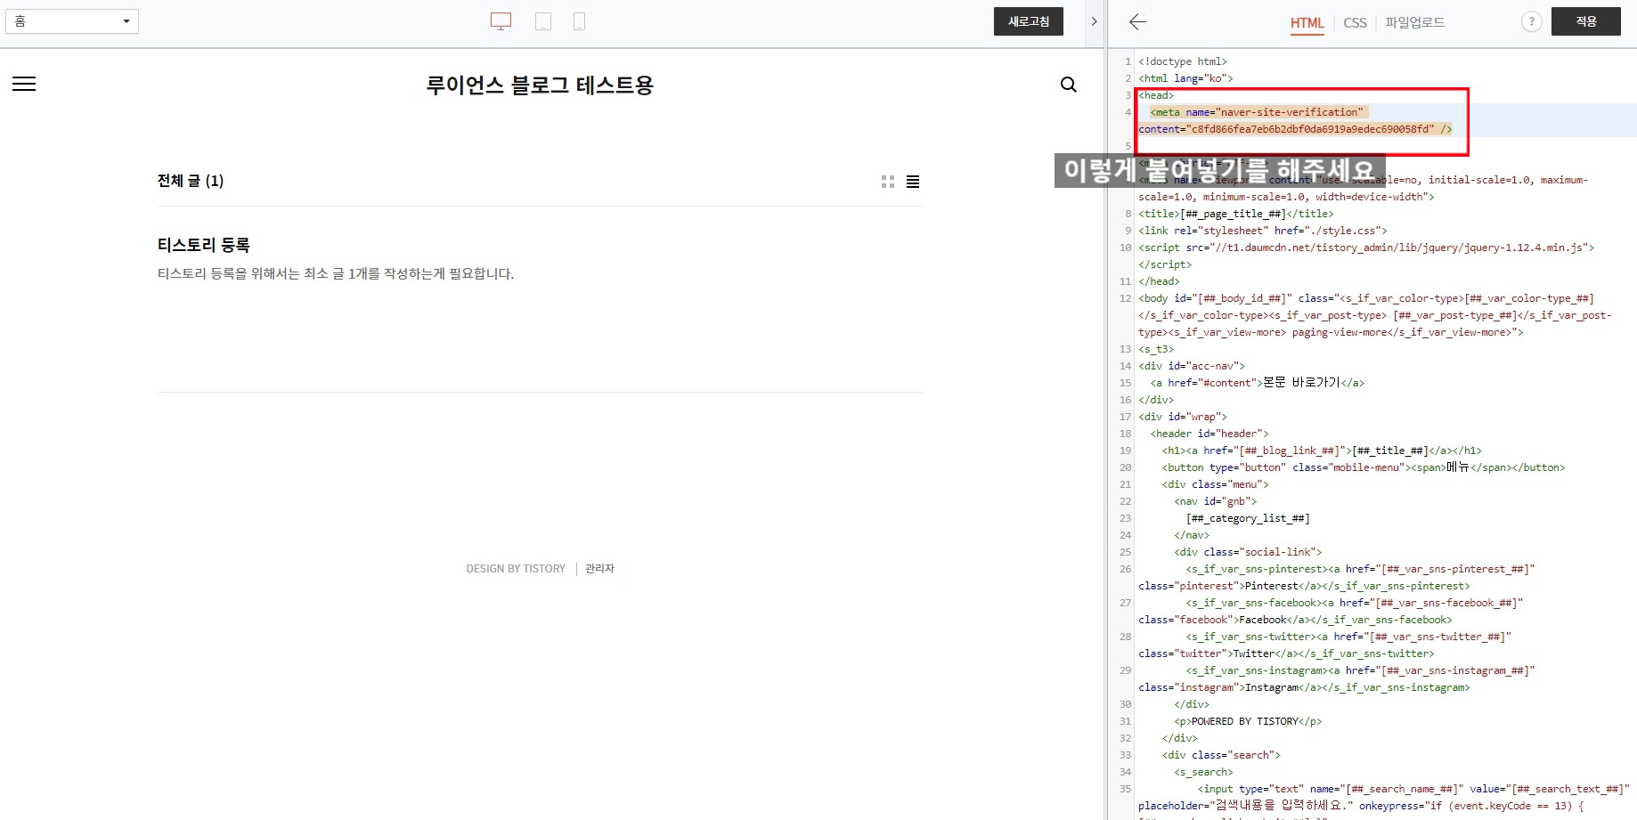Click the <body id="[##_body_id_##]" line

click(x=1366, y=298)
